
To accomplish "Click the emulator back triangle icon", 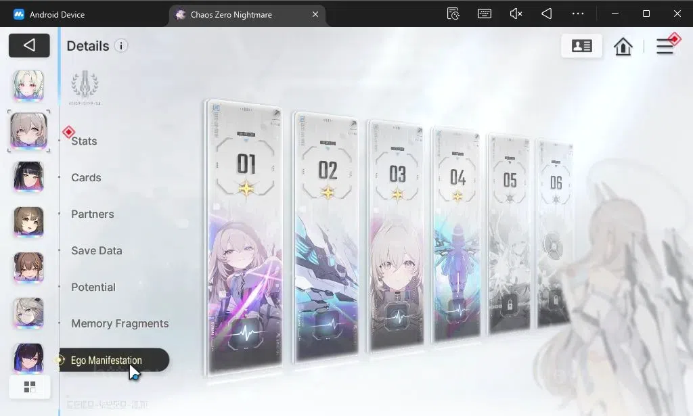I will tap(547, 14).
